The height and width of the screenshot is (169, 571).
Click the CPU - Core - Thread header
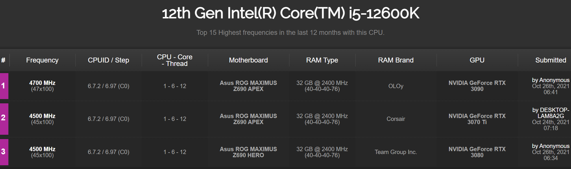pyautogui.click(x=175, y=60)
